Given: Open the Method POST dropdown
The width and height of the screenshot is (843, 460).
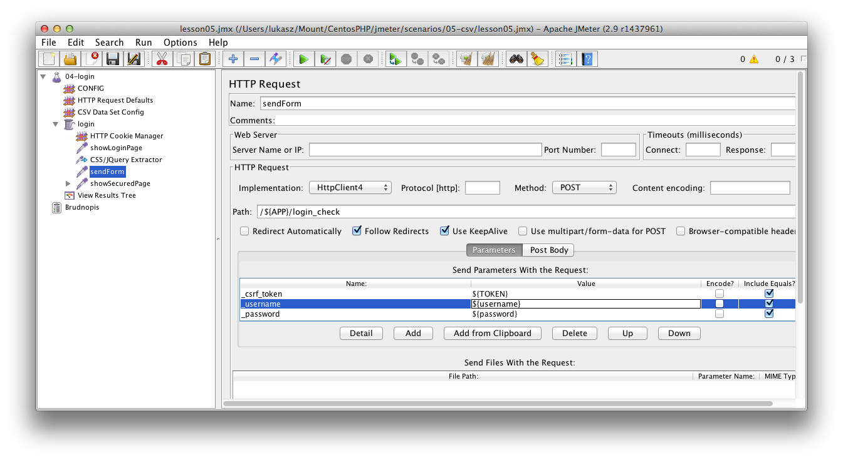Looking at the screenshot, I should tap(584, 187).
